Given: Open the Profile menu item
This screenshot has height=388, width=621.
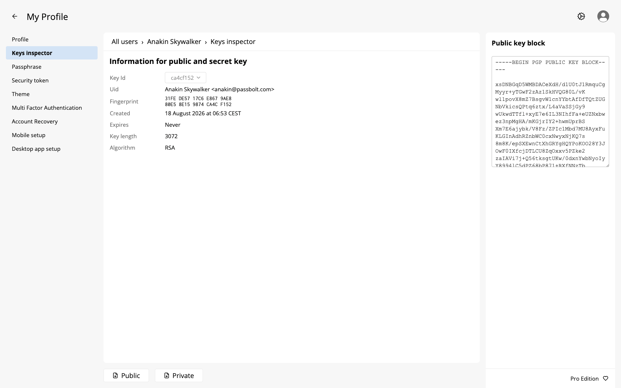Looking at the screenshot, I should (52, 39).
